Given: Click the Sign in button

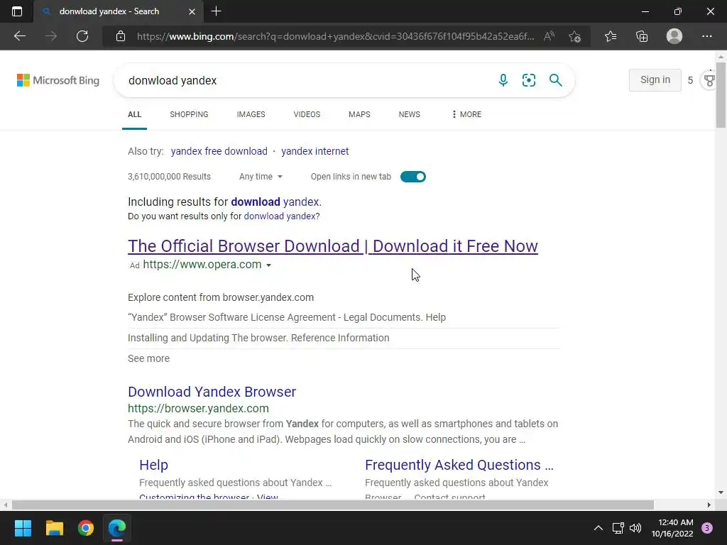Looking at the screenshot, I should click(x=655, y=79).
